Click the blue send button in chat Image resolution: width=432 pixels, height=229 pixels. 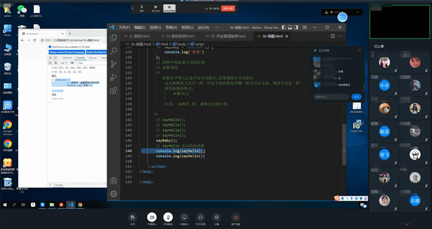[356, 97]
